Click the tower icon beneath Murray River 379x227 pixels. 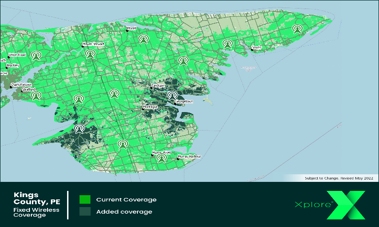point(162,158)
